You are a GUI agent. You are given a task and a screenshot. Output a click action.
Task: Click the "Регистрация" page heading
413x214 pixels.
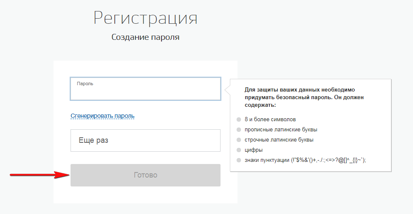point(145,18)
